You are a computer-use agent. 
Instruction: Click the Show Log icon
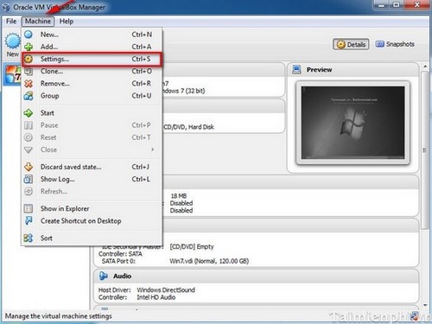pos(29,179)
